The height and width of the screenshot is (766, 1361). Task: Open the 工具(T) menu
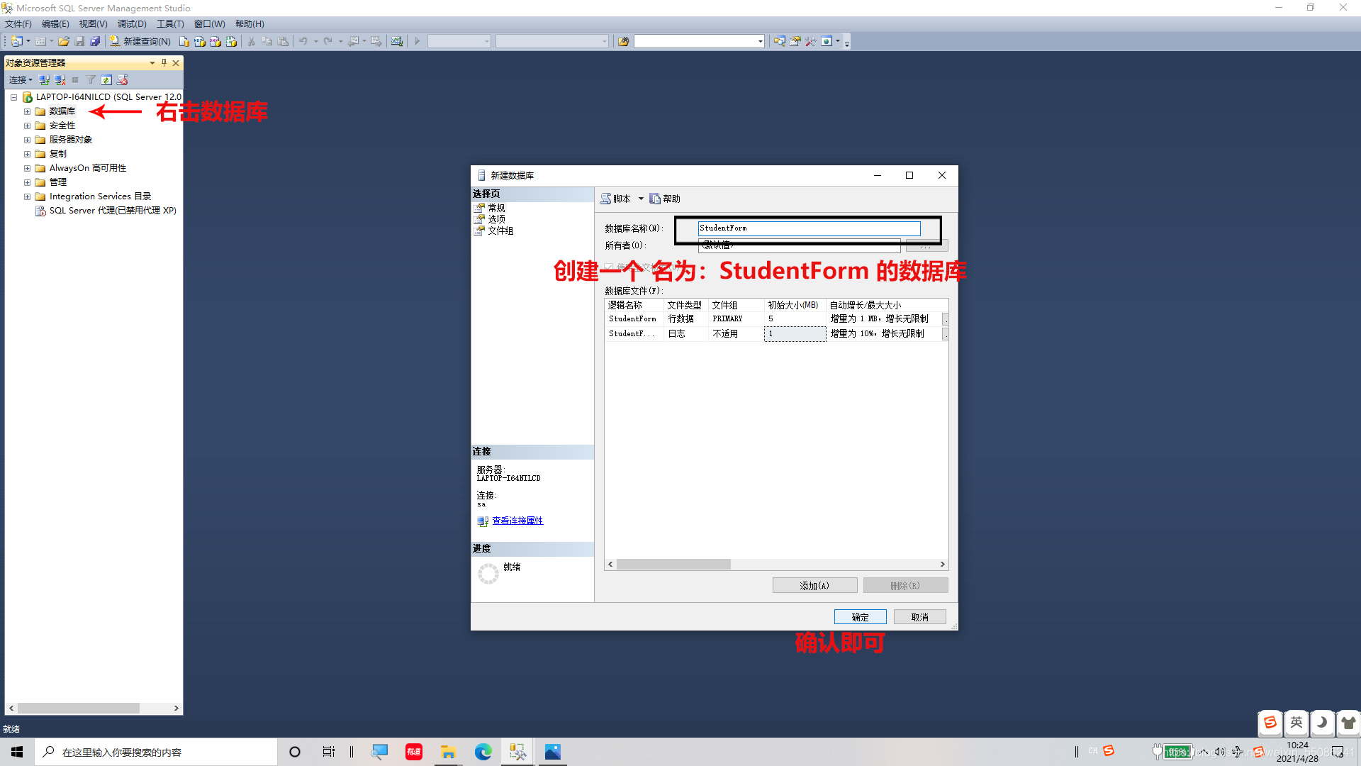(x=169, y=24)
